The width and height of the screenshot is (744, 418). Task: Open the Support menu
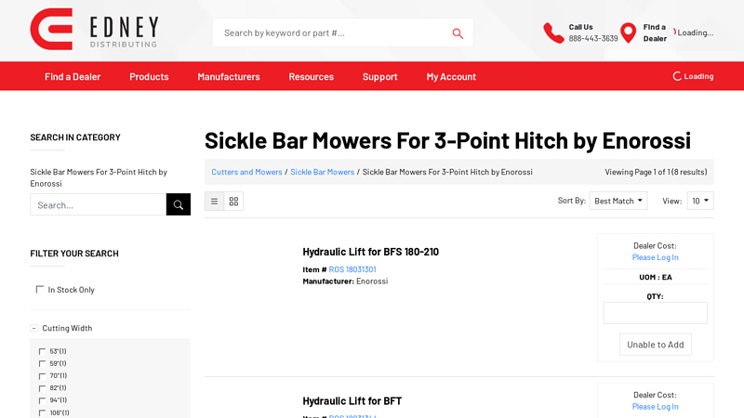[x=380, y=76]
